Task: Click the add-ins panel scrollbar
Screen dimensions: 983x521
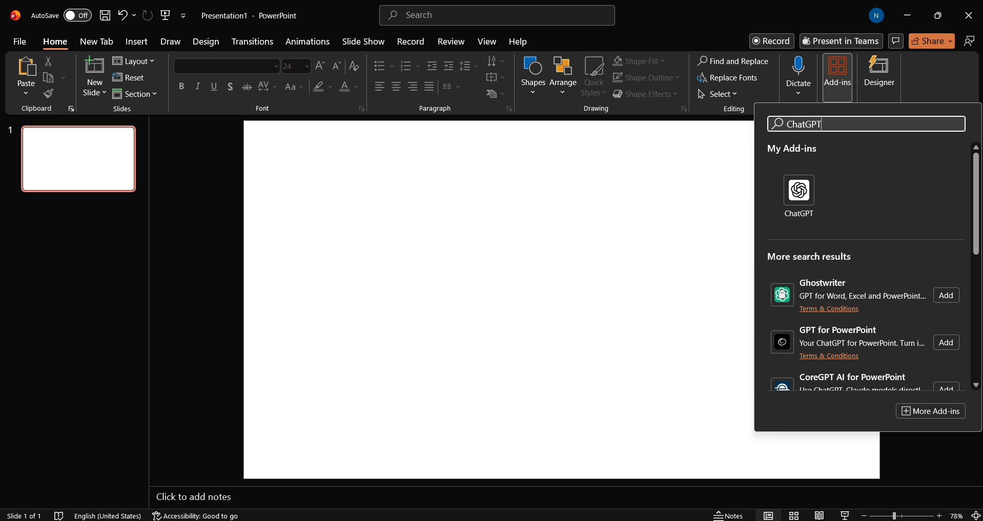Action: click(x=976, y=203)
